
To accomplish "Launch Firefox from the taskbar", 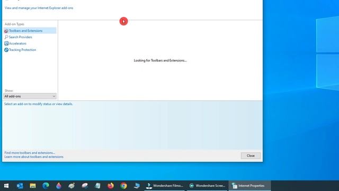I will (111, 186).
